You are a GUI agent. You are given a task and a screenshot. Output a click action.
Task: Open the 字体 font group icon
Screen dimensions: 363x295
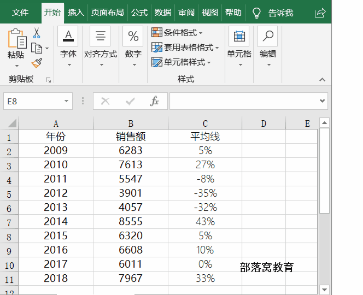(x=68, y=37)
